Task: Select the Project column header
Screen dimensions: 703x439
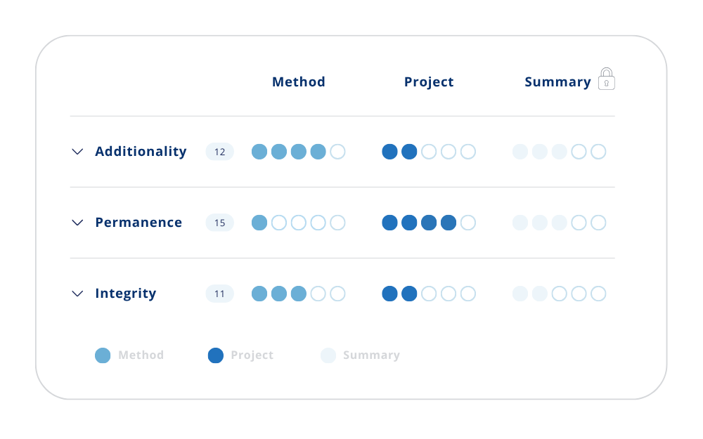Action: tap(429, 82)
